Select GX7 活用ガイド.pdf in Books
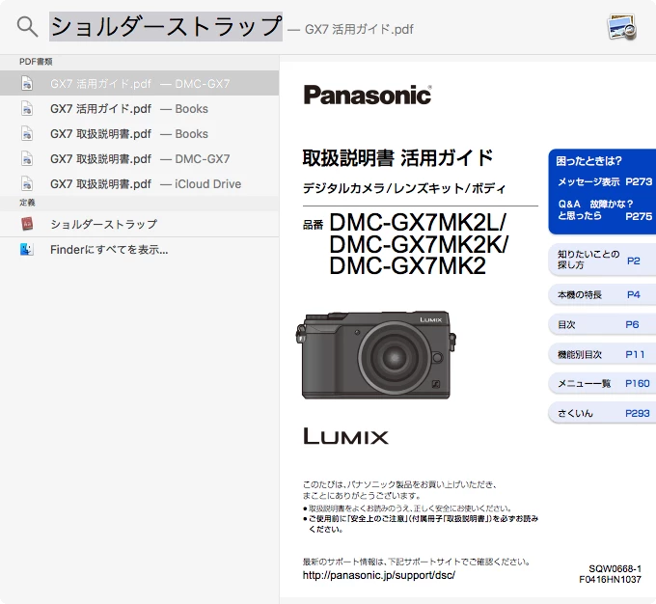The height and width of the screenshot is (604, 656). click(139, 109)
